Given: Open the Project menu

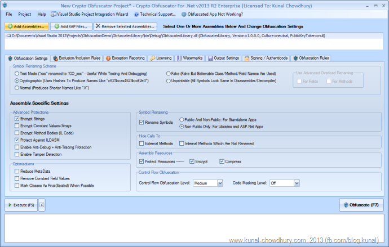Looking at the screenshot, I should (25, 15).
